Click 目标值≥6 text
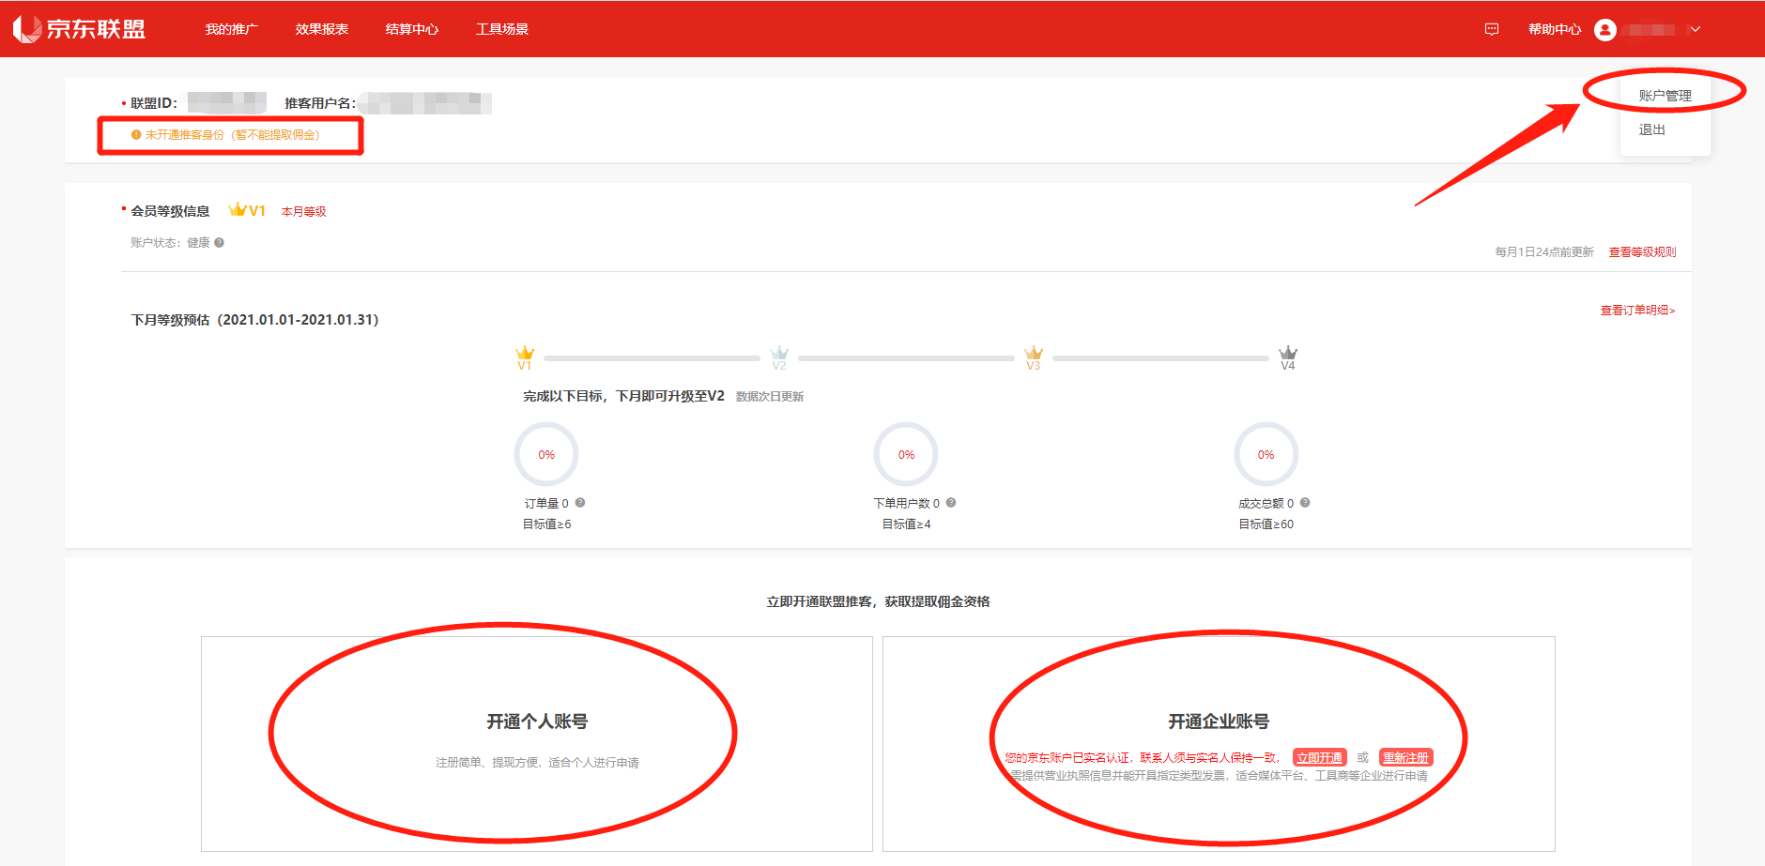This screenshot has width=1765, height=866. [546, 524]
